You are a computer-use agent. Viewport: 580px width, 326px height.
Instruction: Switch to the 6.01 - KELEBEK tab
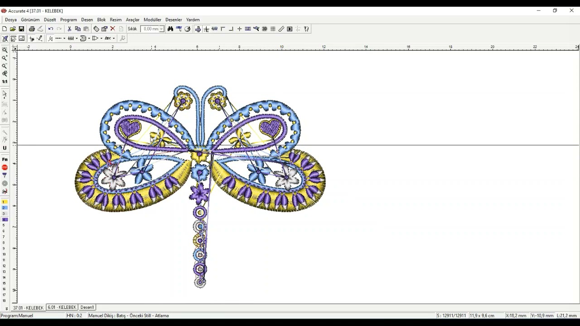tap(62, 307)
